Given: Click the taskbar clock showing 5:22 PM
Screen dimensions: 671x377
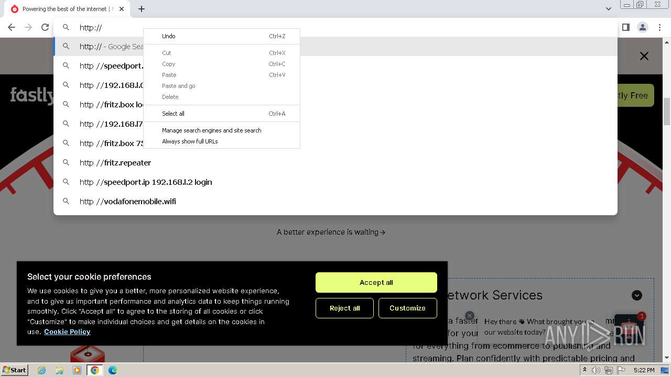Looking at the screenshot, I should pyautogui.click(x=644, y=370).
